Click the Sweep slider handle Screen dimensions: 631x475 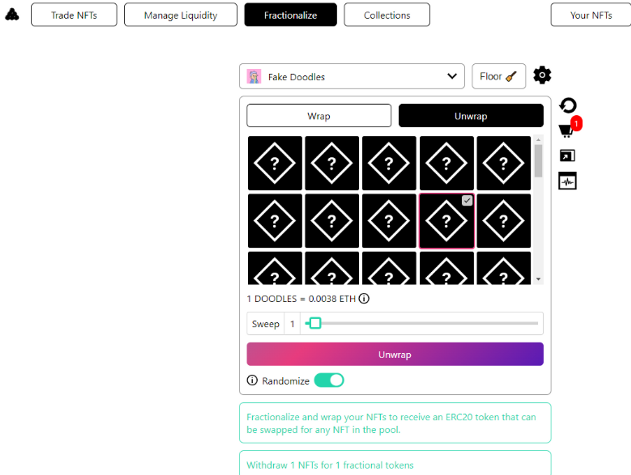click(x=315, y=323)
